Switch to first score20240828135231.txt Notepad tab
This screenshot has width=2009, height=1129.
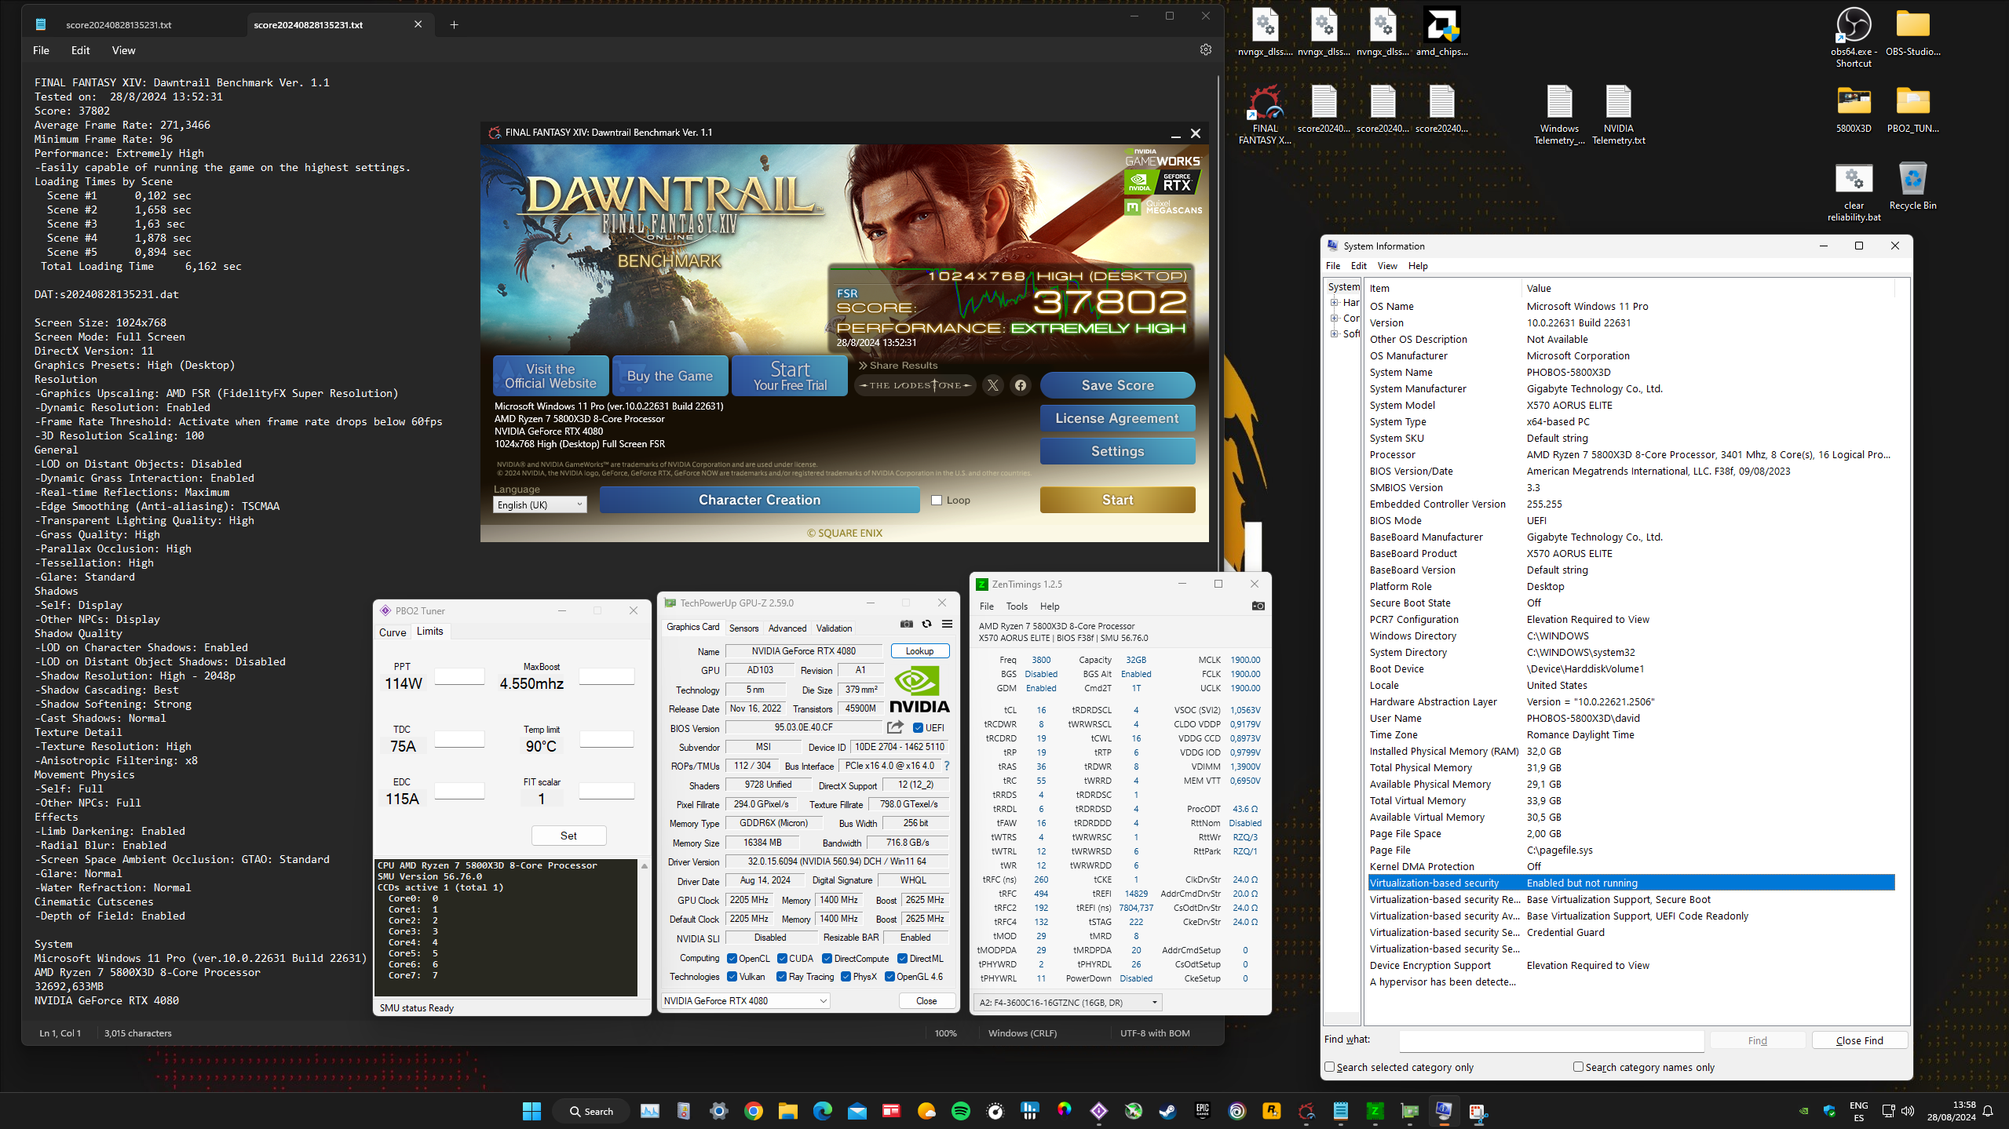click(119, 24)
